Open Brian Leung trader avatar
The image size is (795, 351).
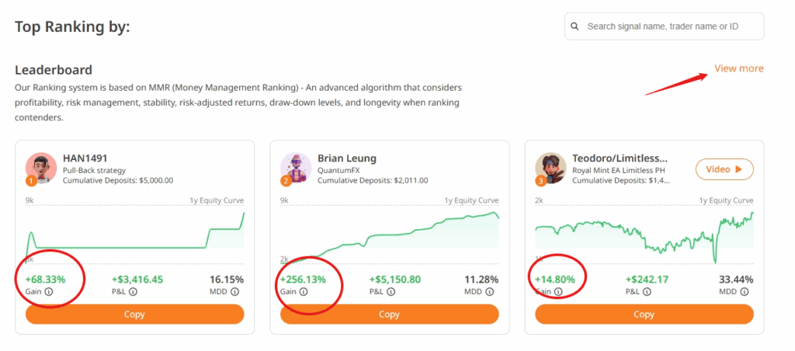click(x=295, y=168)
